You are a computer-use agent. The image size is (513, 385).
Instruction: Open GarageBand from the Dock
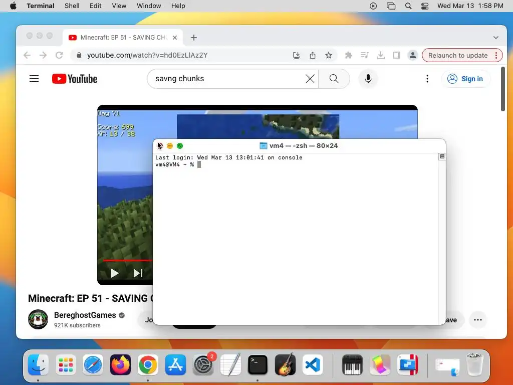pos(285,365)
